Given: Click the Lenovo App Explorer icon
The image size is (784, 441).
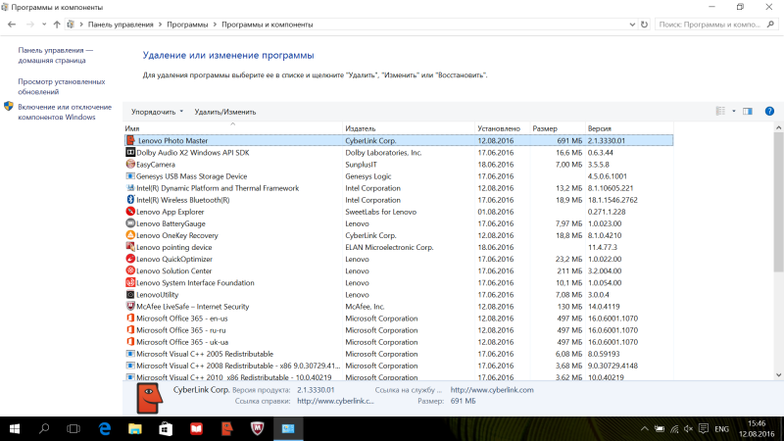Looking at the screenshot, I should pyautogui.click(x=130, y=212).
